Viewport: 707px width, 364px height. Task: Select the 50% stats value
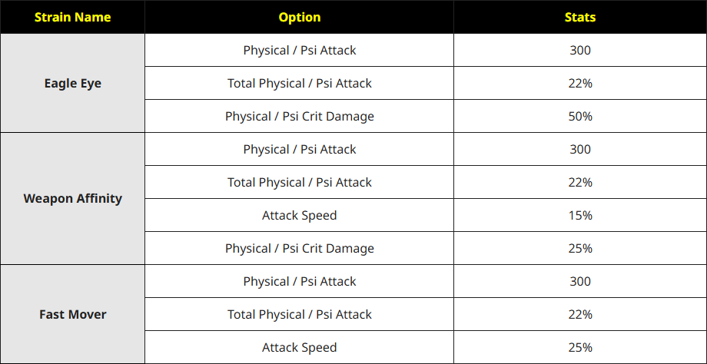coord(580,116)
